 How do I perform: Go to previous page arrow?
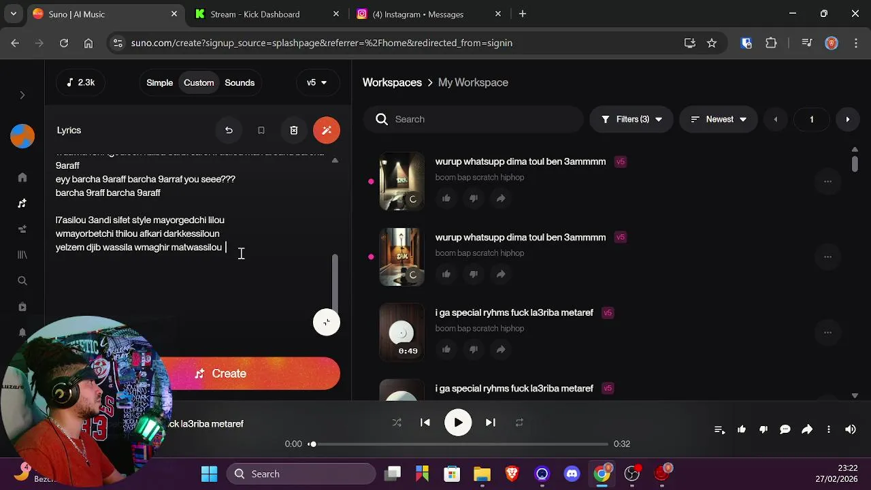pos(775,119)
